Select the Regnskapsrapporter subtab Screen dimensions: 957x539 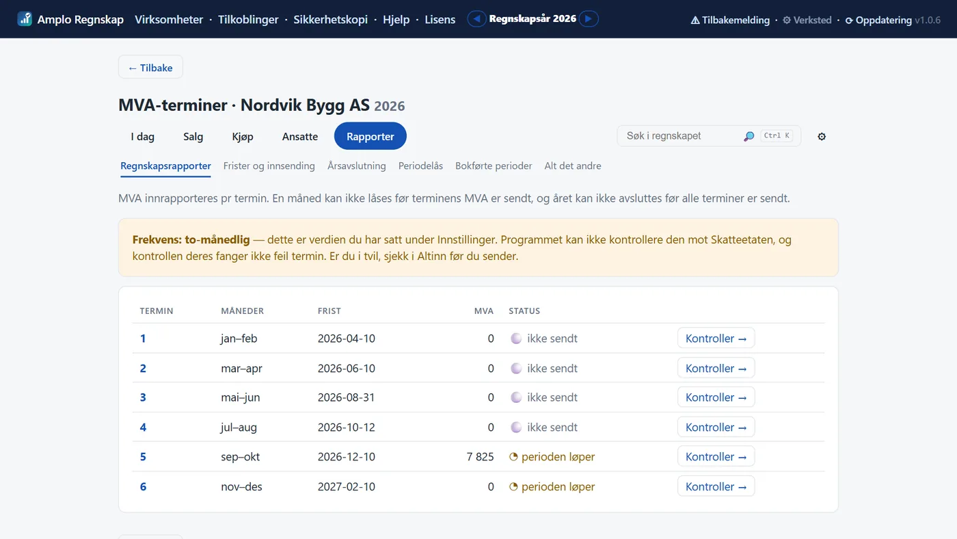coord(165,166)
